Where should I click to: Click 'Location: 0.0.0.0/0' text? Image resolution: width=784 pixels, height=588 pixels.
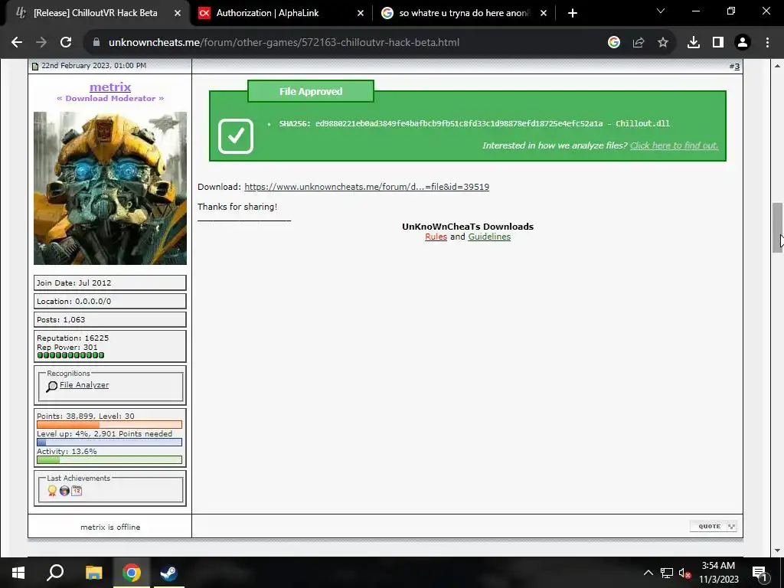(74, 302)
